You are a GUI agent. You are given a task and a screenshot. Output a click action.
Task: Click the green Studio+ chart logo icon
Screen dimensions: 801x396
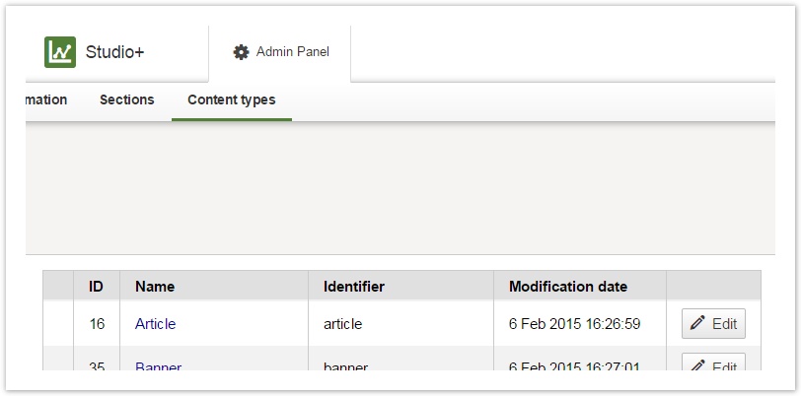pyautogui.click(x=60, y=52)
